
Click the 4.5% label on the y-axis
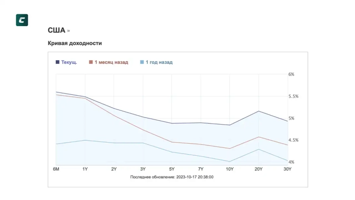(294, 140)
